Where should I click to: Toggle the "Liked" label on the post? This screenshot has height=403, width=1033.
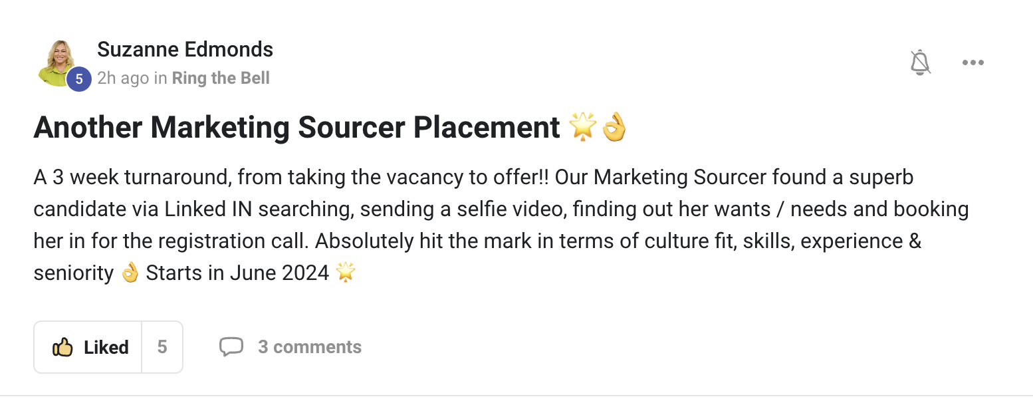click(x=106, y=347)
